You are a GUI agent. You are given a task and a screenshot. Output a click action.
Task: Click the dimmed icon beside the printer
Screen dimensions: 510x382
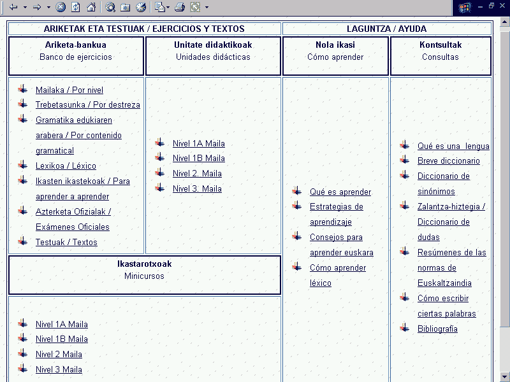click(x=195, y=7)
